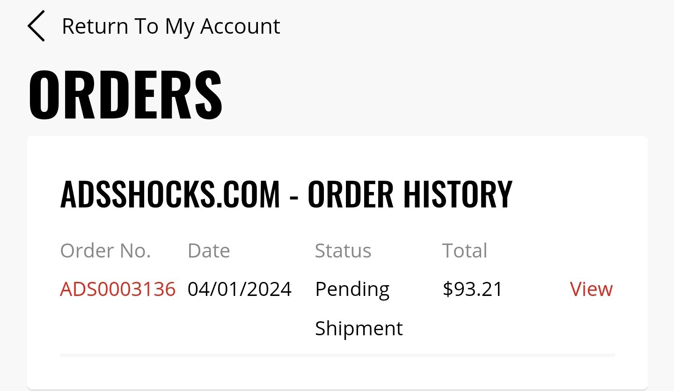This screenshot has height=391, width=674.
Task: Click the word HISTORY in the card title
Action: [458, 194]
